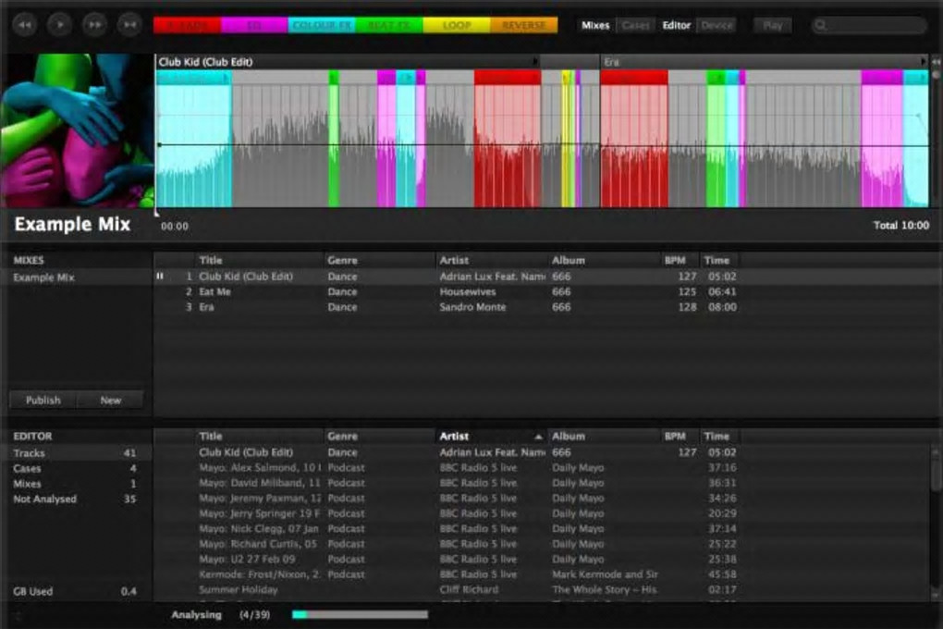Toggle the Mixes view button
This screenshot has width=943, height=629.
click(595, 25)
